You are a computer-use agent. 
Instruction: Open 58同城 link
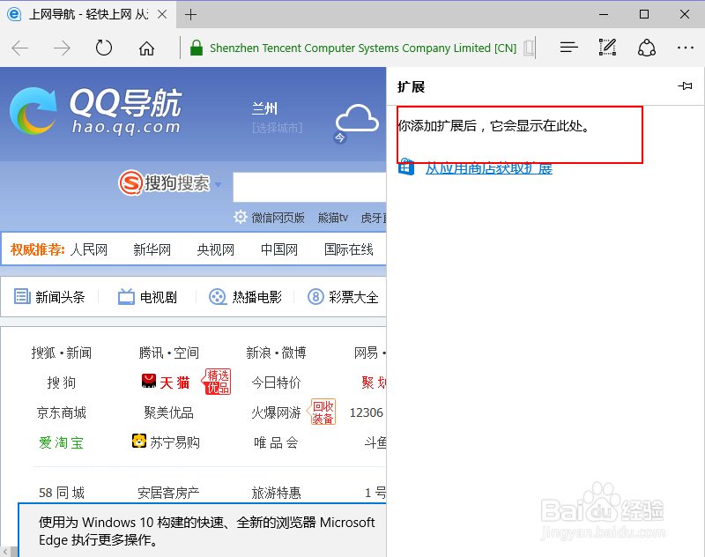[x=62, y=493]
